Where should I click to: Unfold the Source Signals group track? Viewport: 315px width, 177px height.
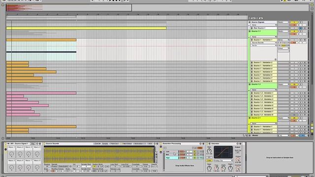click(x=250, y=22)
